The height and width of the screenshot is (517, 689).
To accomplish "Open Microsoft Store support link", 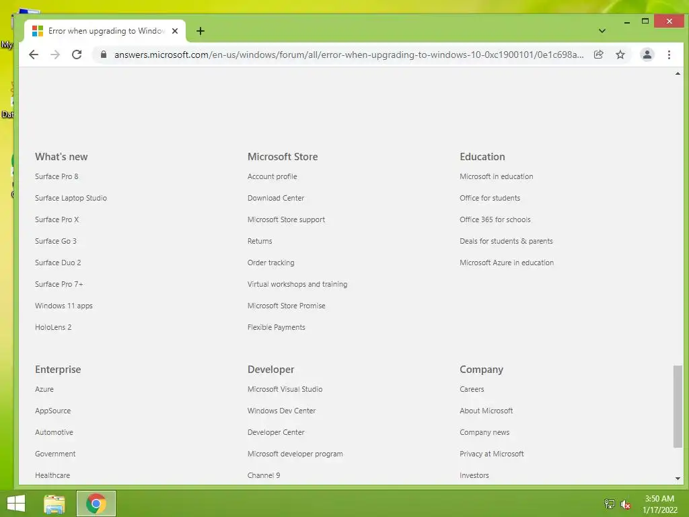I will pos(286,219).
